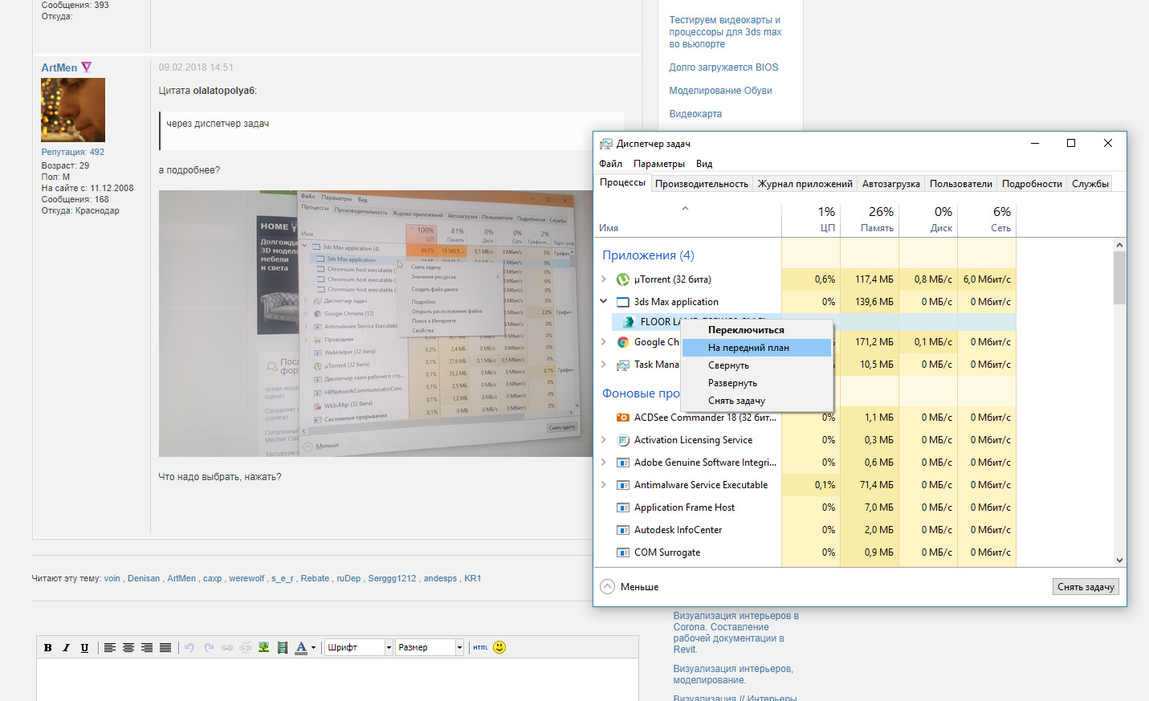Expand the Adobe Genuine Software Integrity row
The image size is (1149, 701).
(604, 463)
